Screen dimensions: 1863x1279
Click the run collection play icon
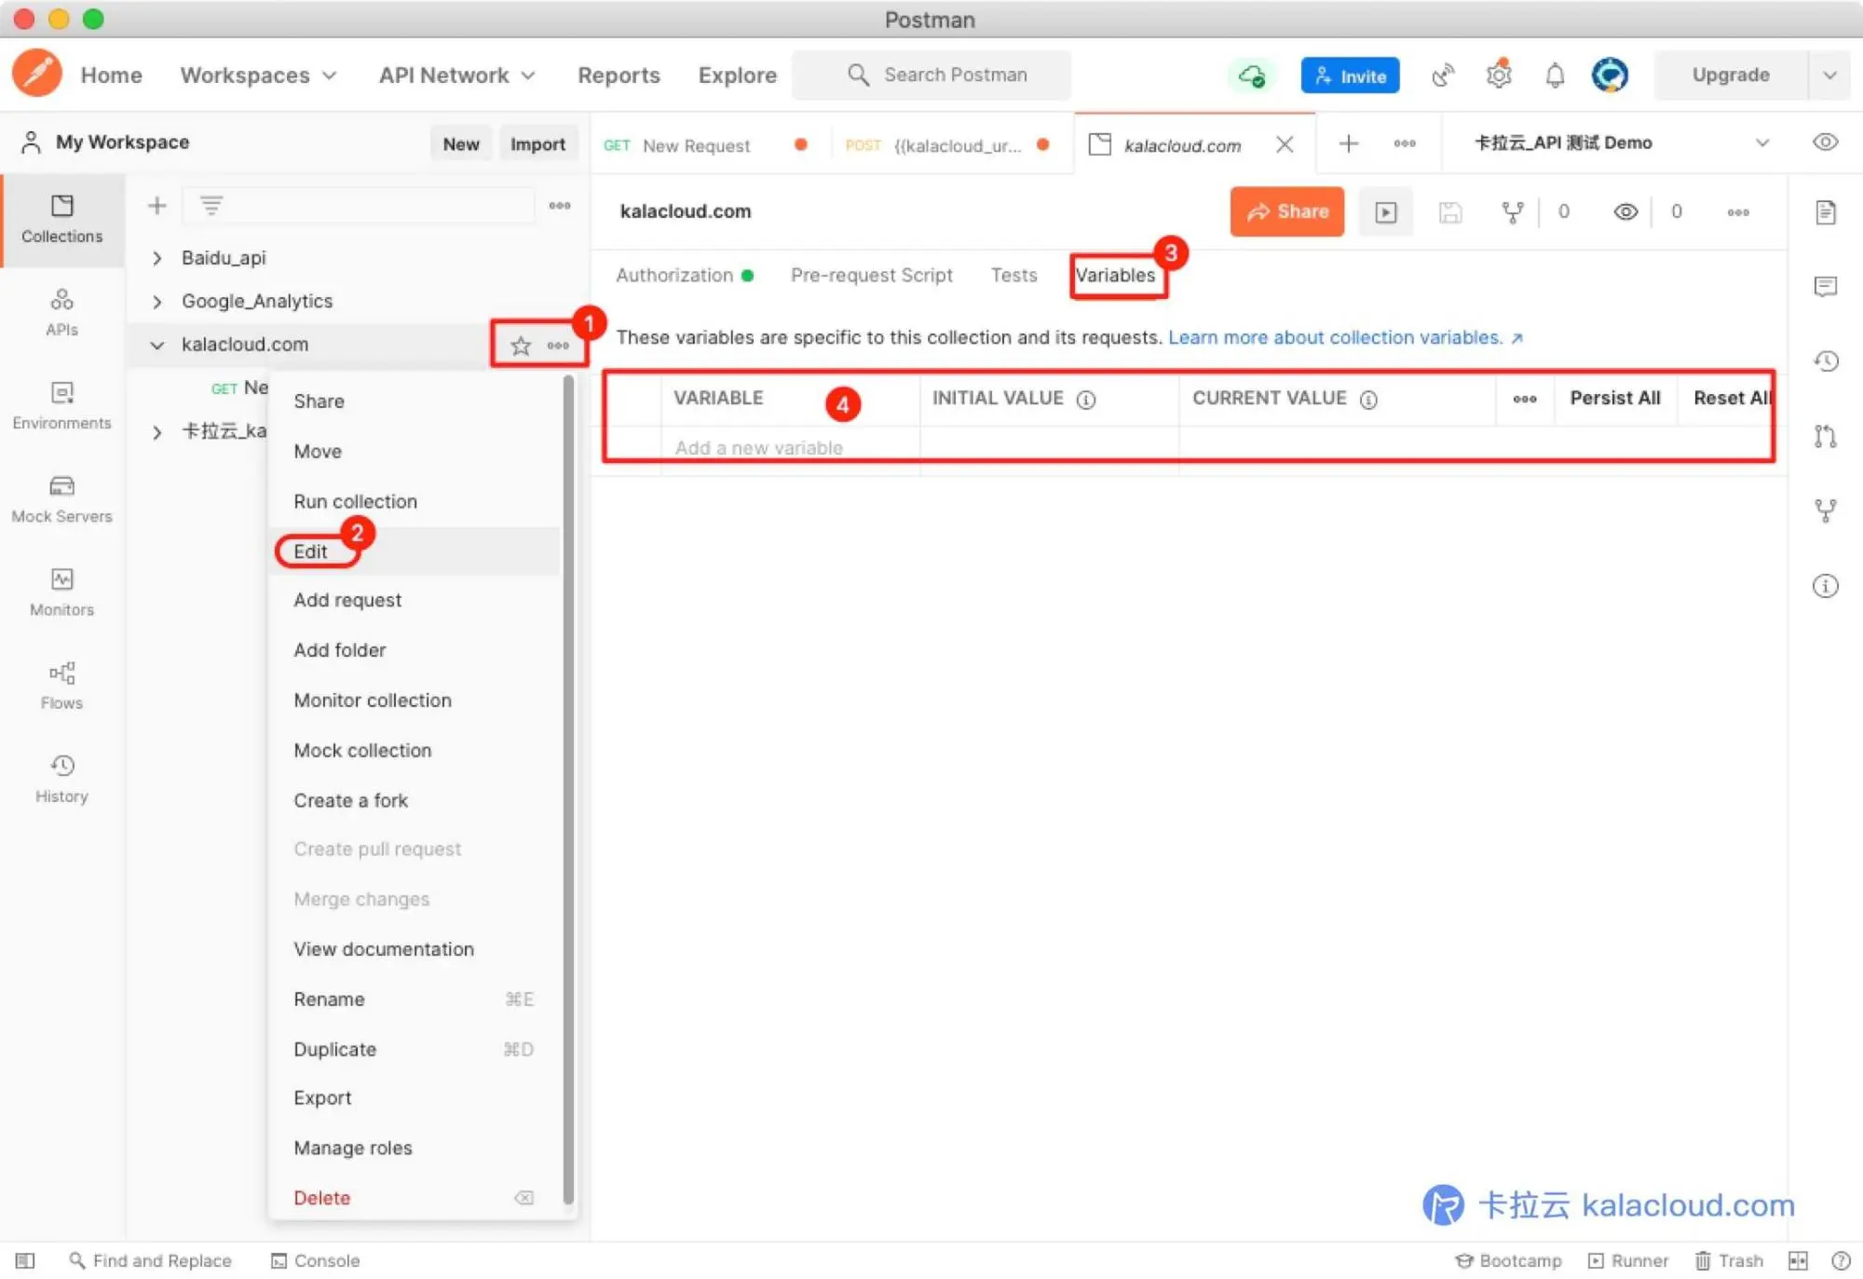pos(1385,211)
